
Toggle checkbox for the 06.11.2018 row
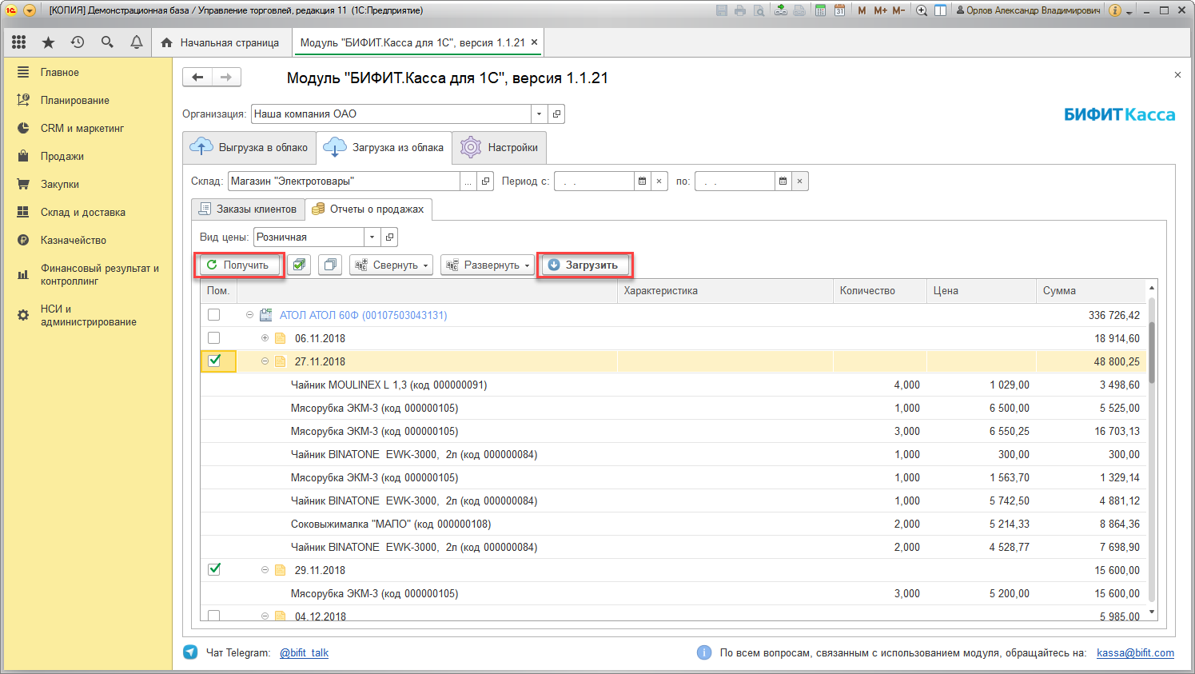click(x=214, y=338)
